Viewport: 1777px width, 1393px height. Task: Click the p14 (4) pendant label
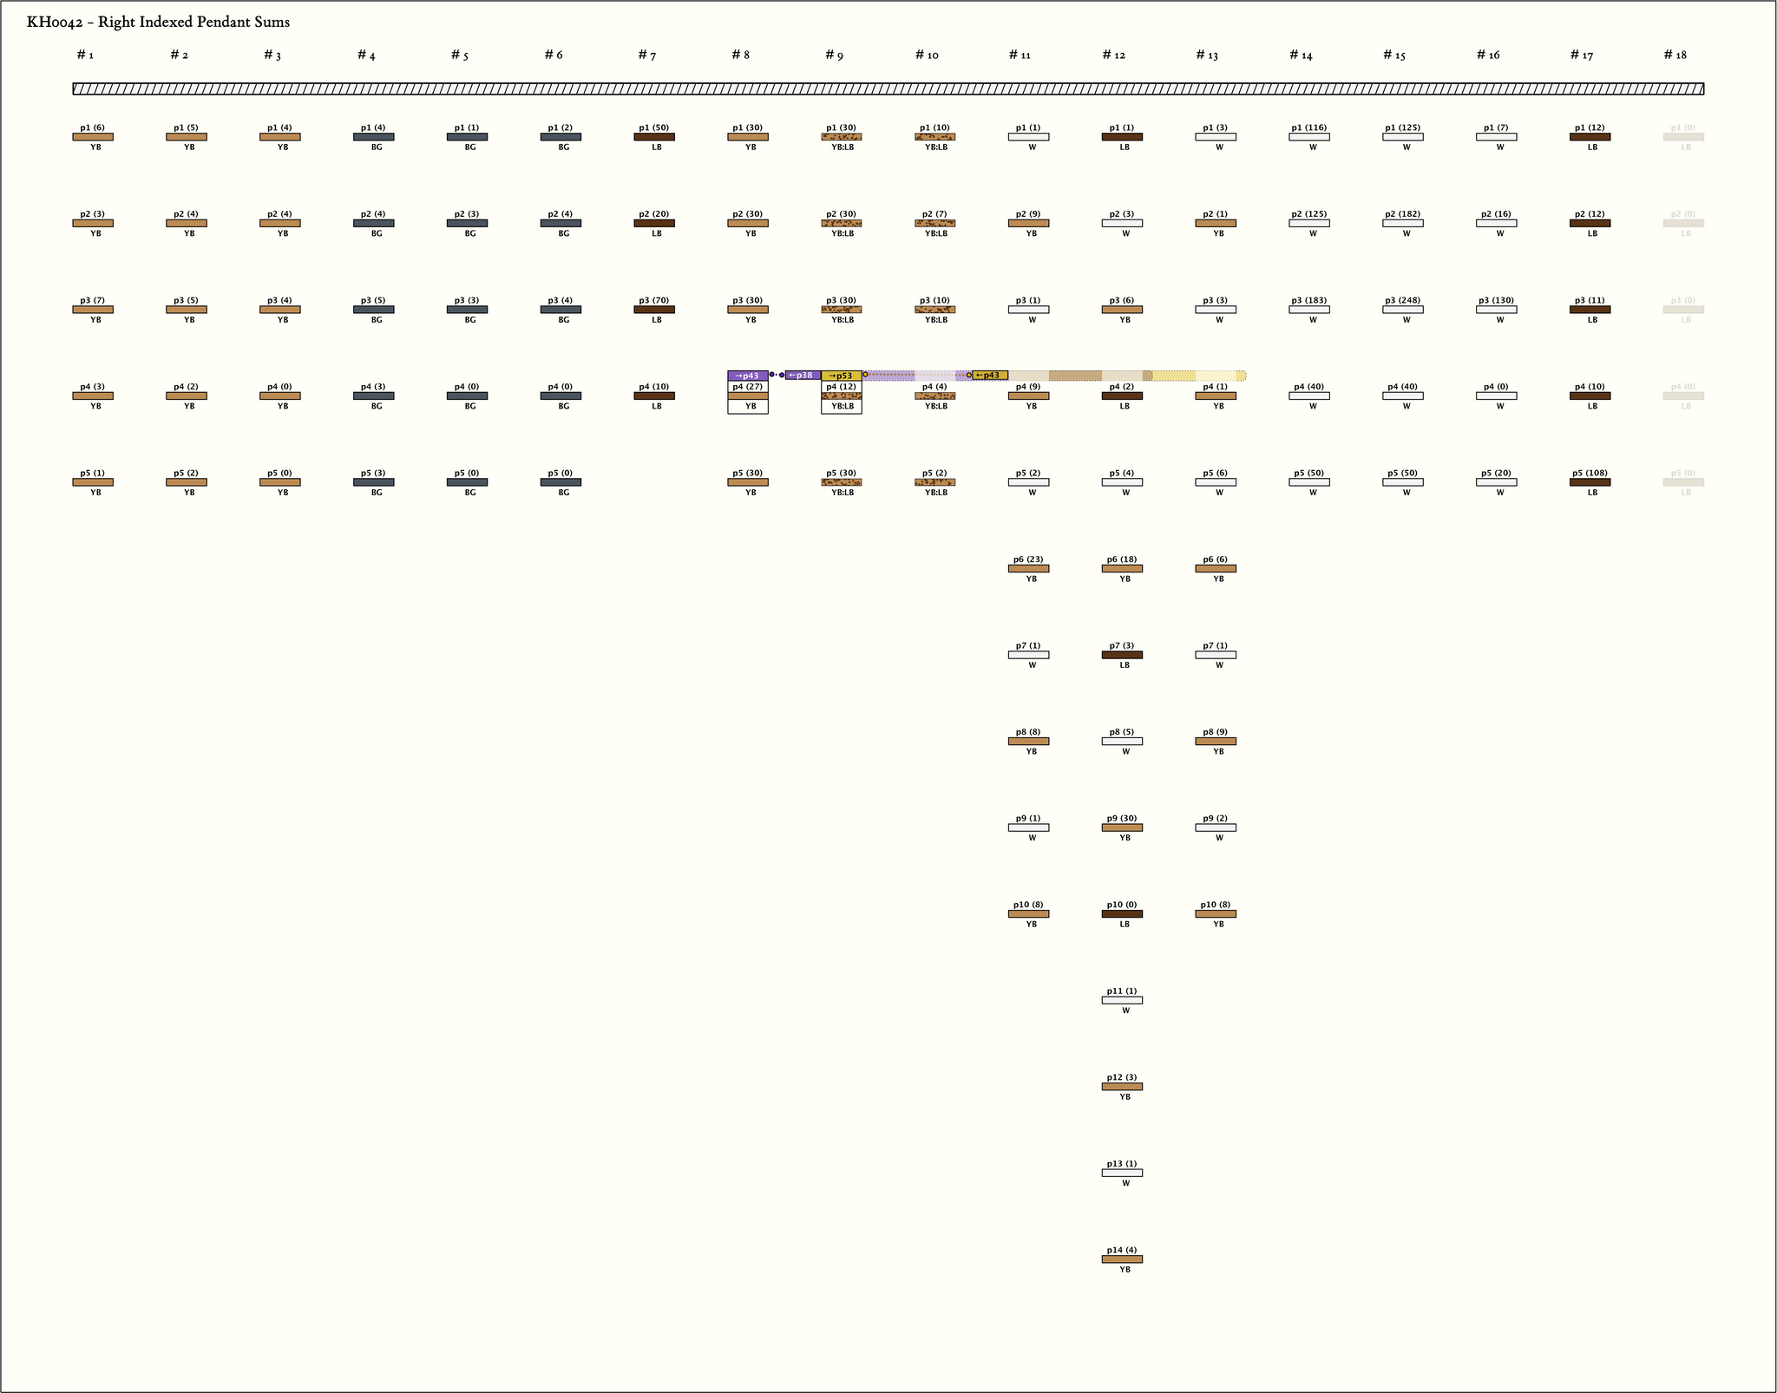click(1121, 1250)
